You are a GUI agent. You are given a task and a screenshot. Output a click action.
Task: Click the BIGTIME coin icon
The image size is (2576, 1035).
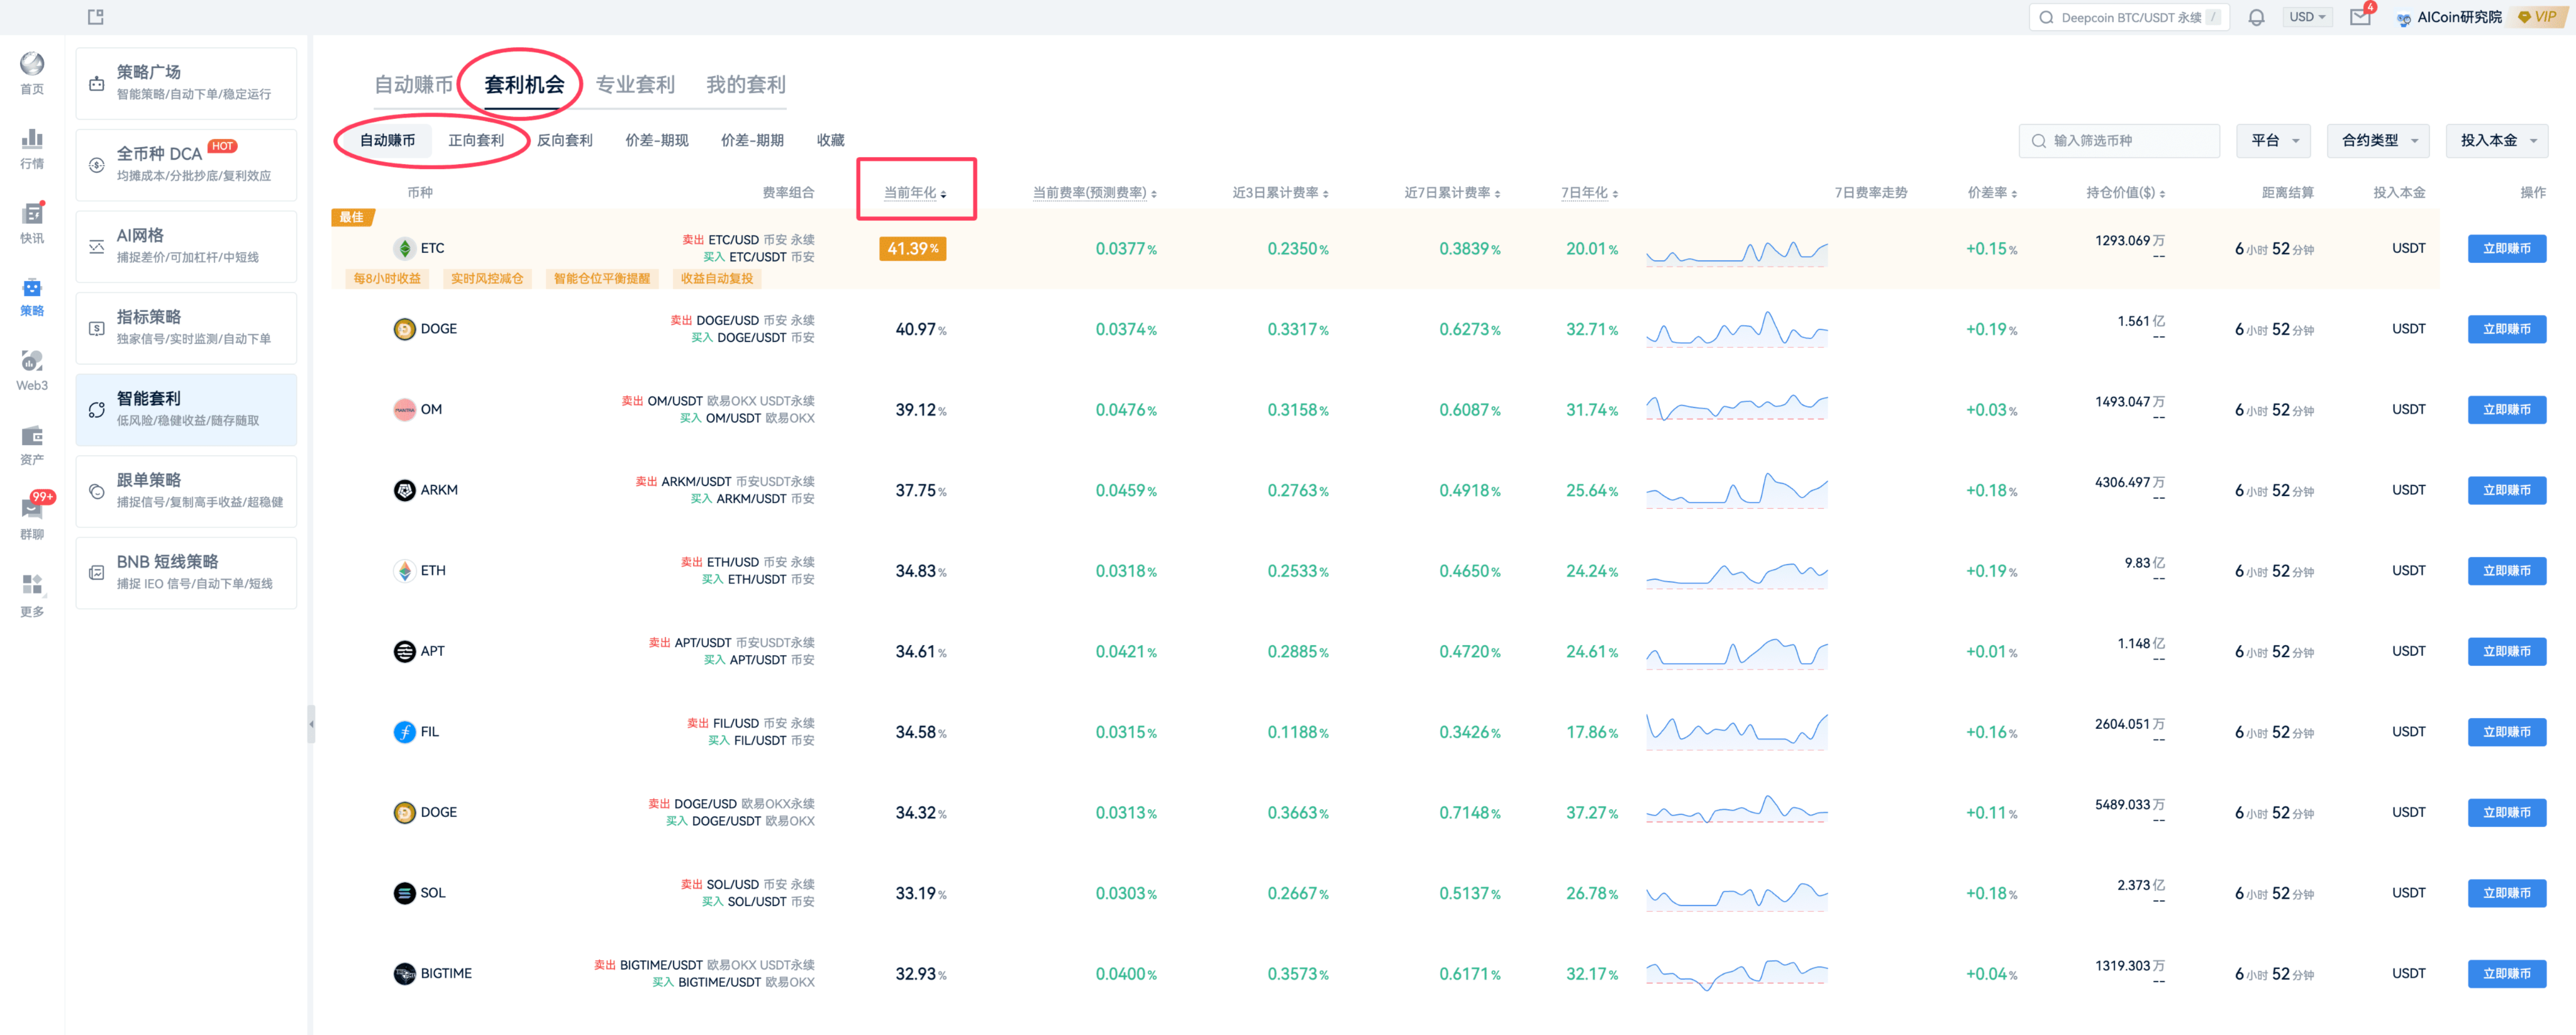(x=404, y=973)
